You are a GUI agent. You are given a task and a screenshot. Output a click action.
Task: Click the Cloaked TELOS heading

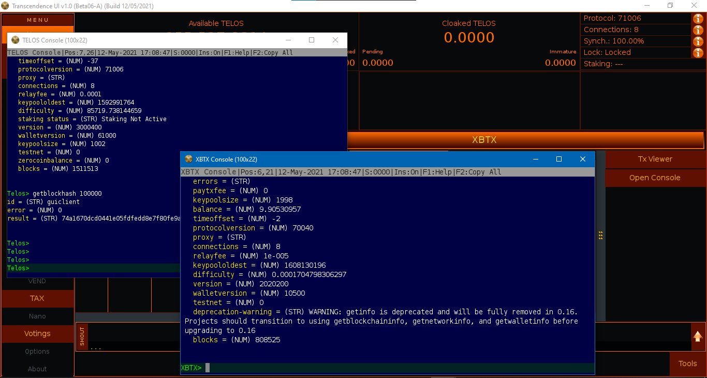pos(469,23)
